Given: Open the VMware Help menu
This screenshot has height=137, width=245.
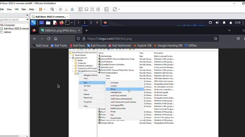Looking at the screenshot, I should click(31, 9).
